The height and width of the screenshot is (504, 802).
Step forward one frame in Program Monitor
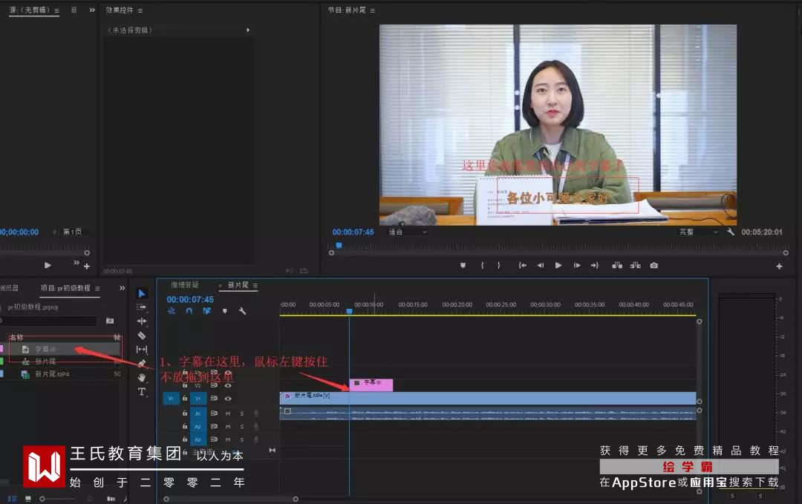(x=577, y=265)
